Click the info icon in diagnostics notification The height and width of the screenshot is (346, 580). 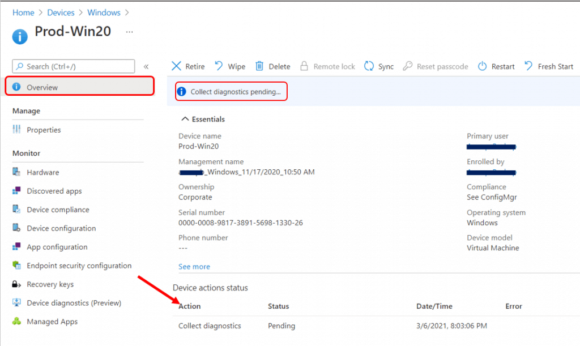[181, 91]
